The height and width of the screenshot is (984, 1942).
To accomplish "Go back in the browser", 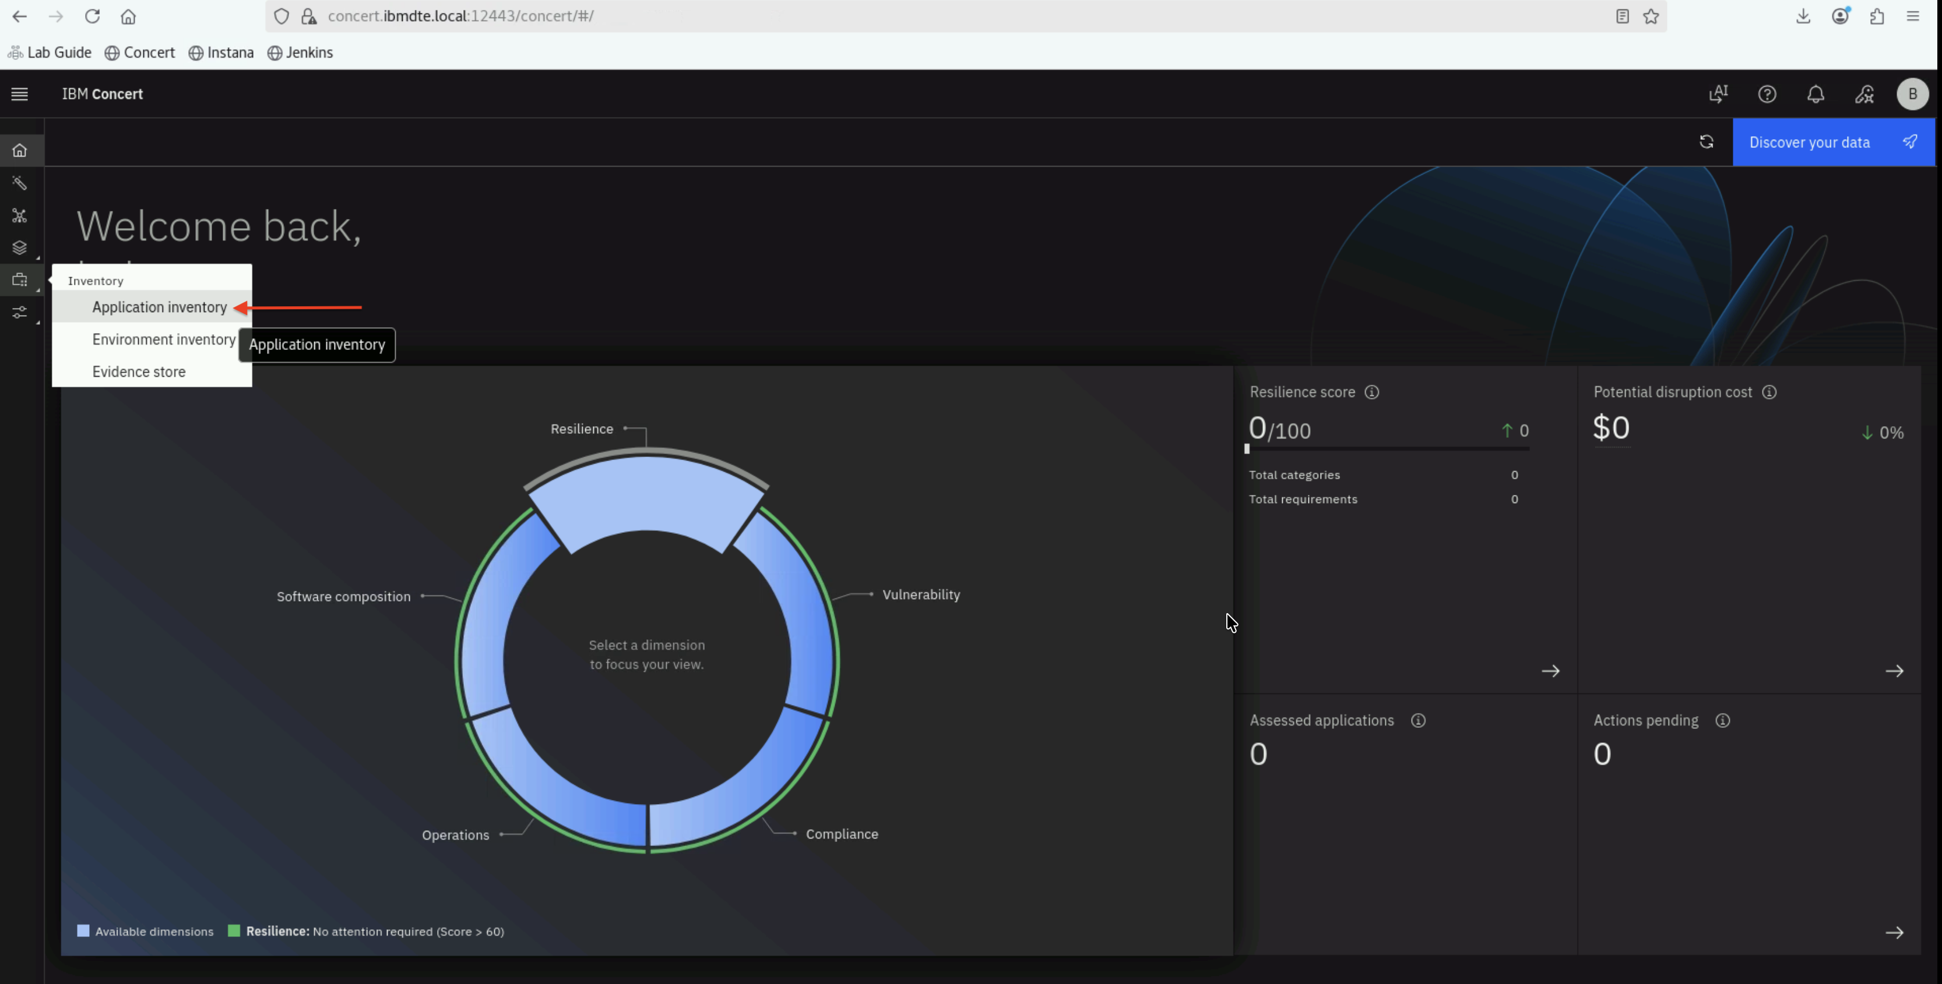I will [20, 16].
